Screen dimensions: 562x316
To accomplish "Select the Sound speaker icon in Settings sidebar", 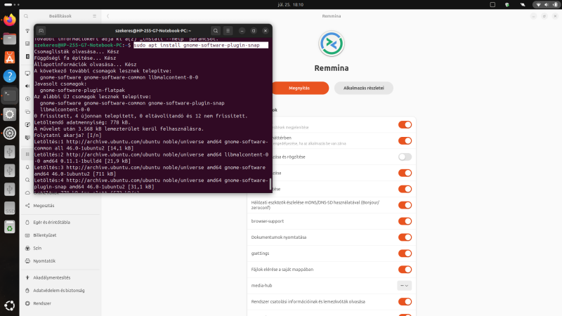I will click(x=27, y=86).
